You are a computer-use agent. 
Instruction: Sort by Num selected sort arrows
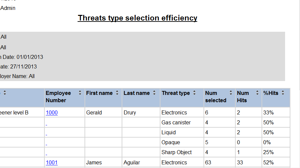(231, 93)
